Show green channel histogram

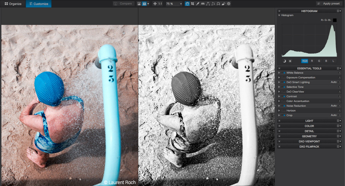pyautogui.click(x=319, y=61)
